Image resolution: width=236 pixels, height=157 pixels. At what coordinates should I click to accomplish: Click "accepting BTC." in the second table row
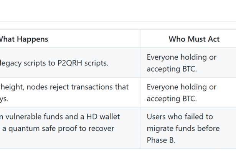(173, 98)
